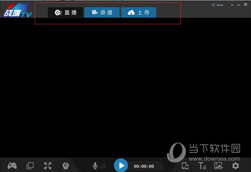Add image overlay icon

pos(219,166)
